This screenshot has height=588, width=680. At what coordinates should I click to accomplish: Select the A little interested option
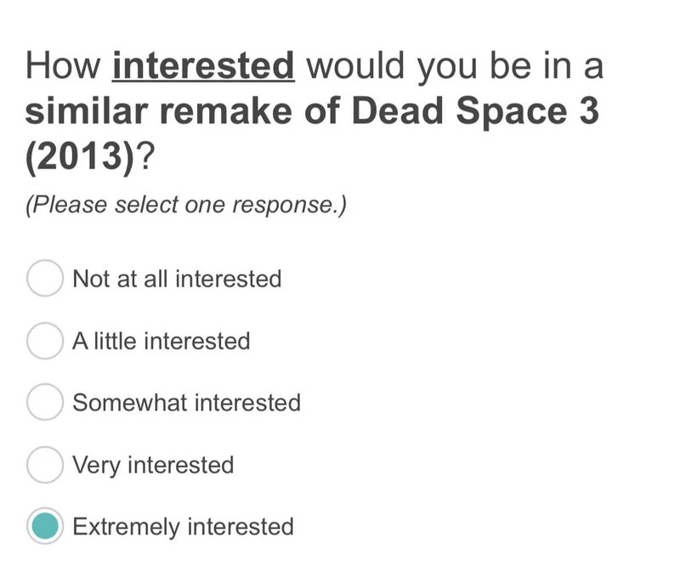[x=44, y=341]
